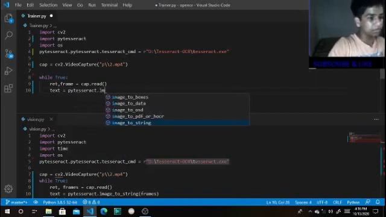This screenshot has width=386, height=217.
Task: Click the Visual Studio Code taskbar icon
Action: click(90, 212)
